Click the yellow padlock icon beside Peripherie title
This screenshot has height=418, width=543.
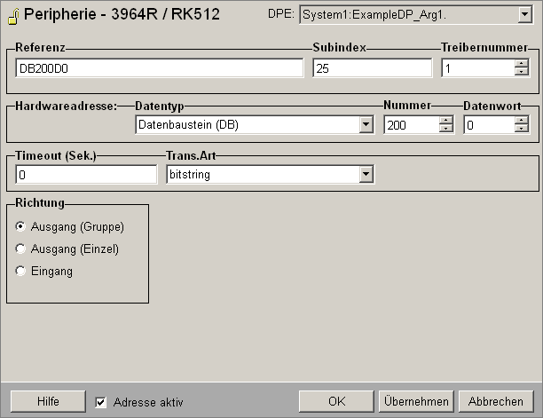click(14, 17)
